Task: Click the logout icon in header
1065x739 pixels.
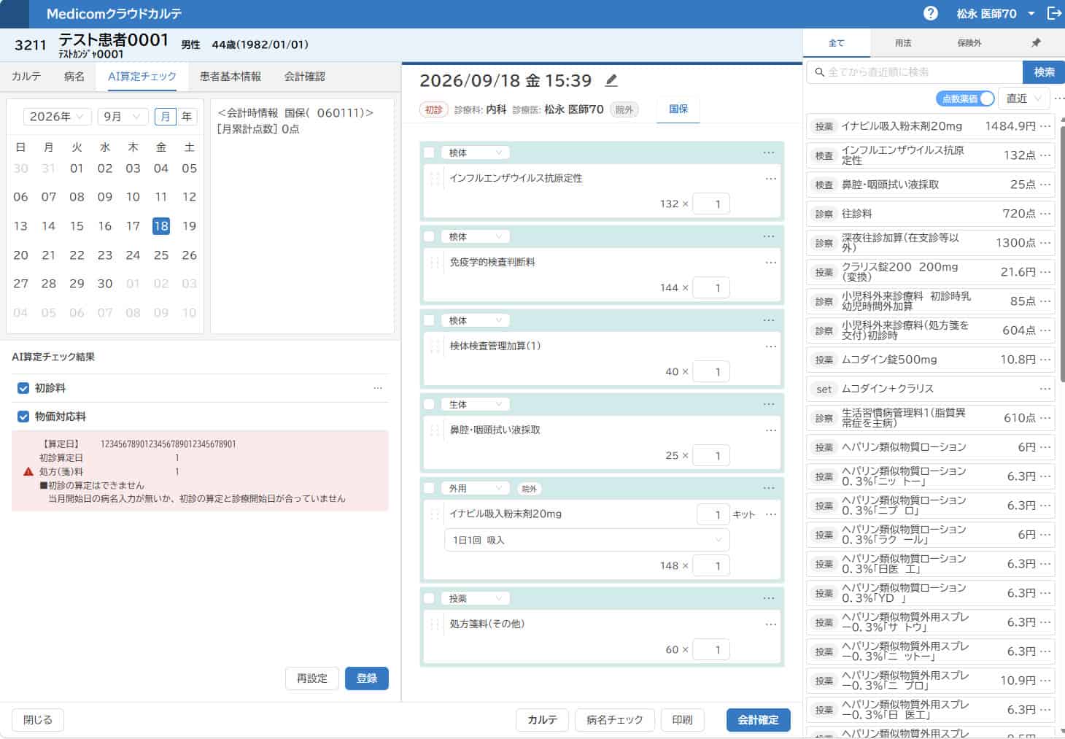Action: pos(1054,13)
